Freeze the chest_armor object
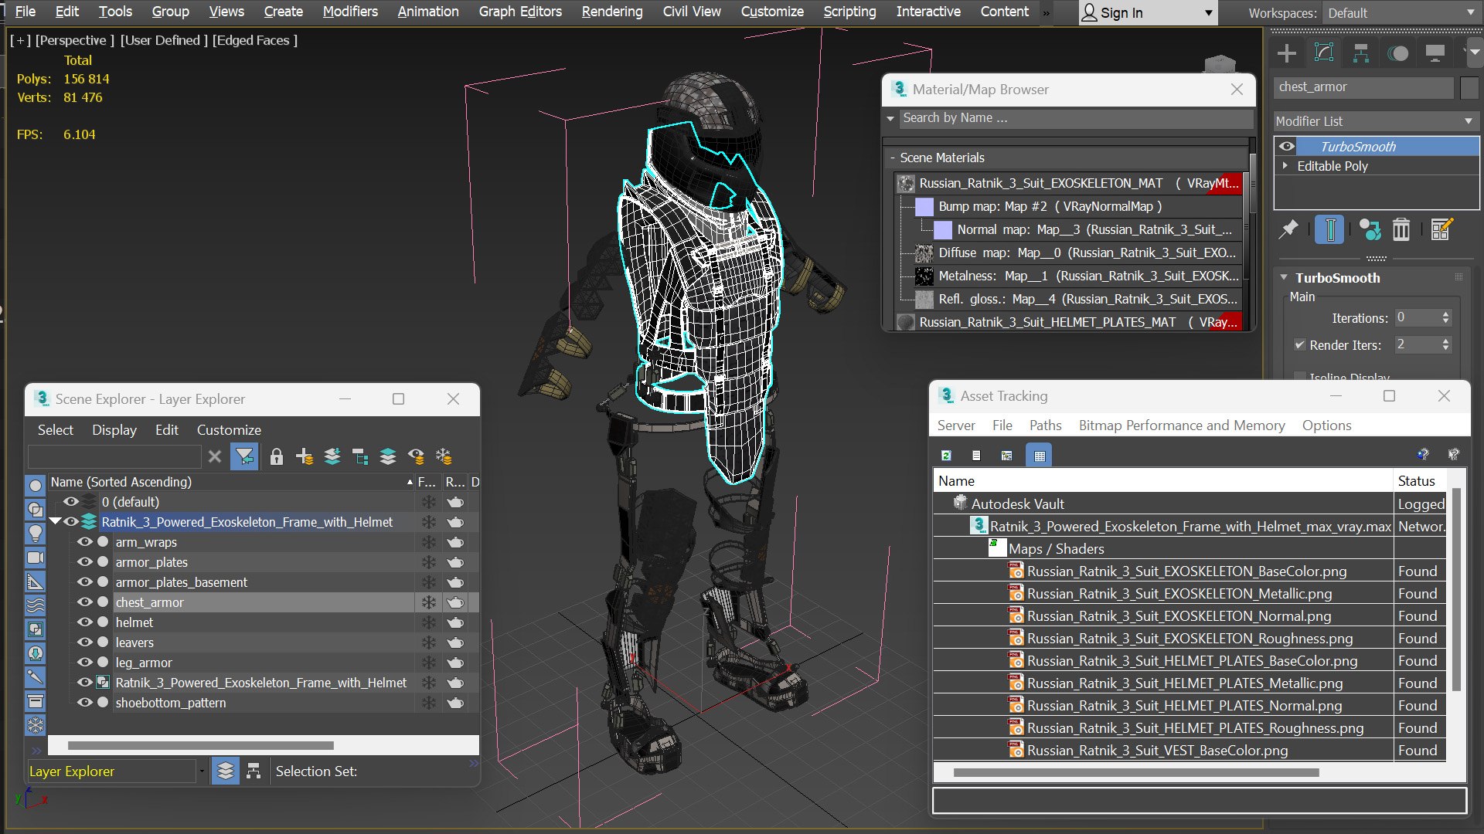1484x834 pixels. tap(429, 602)
